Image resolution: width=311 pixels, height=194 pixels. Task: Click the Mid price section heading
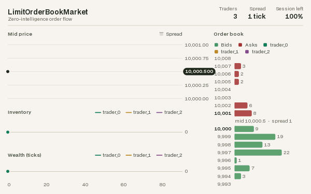20,34
